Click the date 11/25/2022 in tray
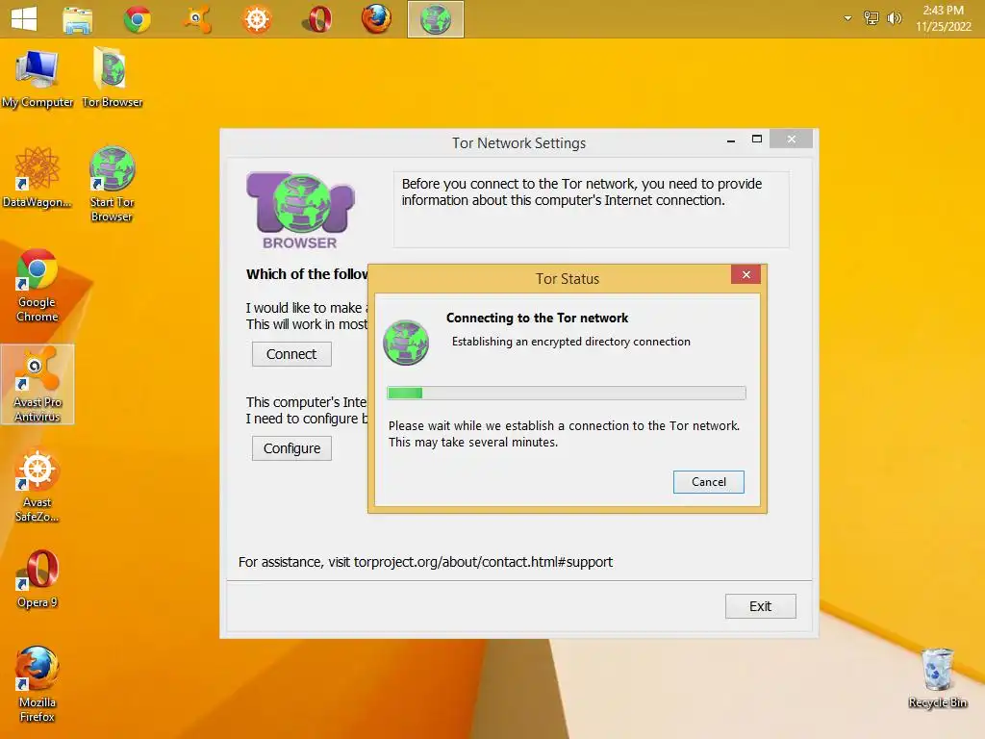The image size is (985, 739). click(x=943, y=26)
